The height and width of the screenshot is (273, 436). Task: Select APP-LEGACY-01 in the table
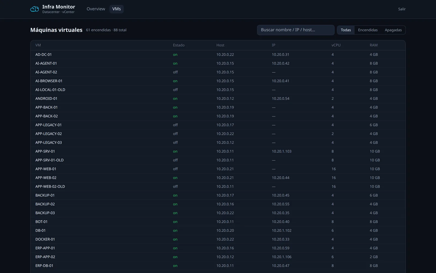click(49, 125)
